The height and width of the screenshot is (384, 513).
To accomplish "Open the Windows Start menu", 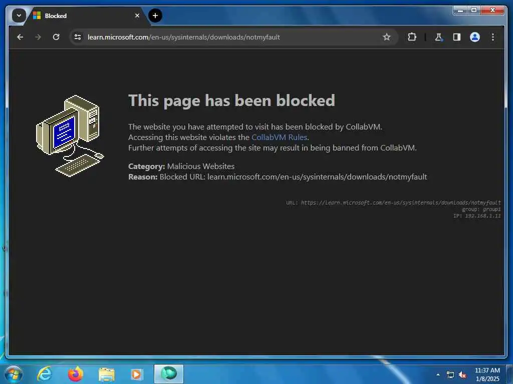I will 14,374.
